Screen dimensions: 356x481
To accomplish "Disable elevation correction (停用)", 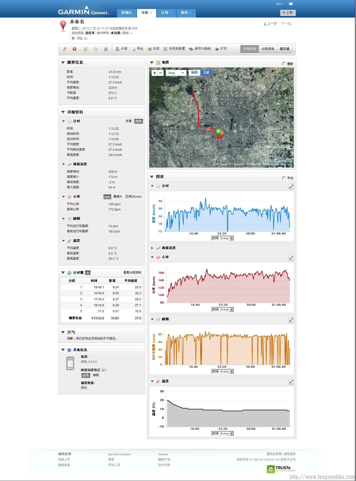I will click(x=96, y=375).
